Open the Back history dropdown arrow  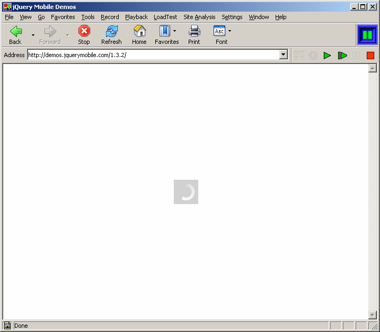point(33,35)
